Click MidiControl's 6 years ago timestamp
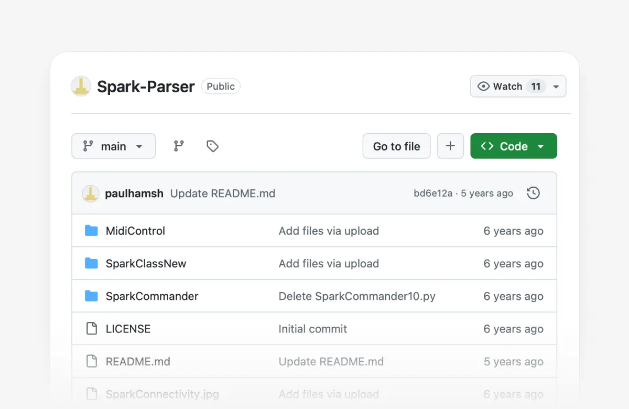The image size is (629, 409). click(513, 231)
